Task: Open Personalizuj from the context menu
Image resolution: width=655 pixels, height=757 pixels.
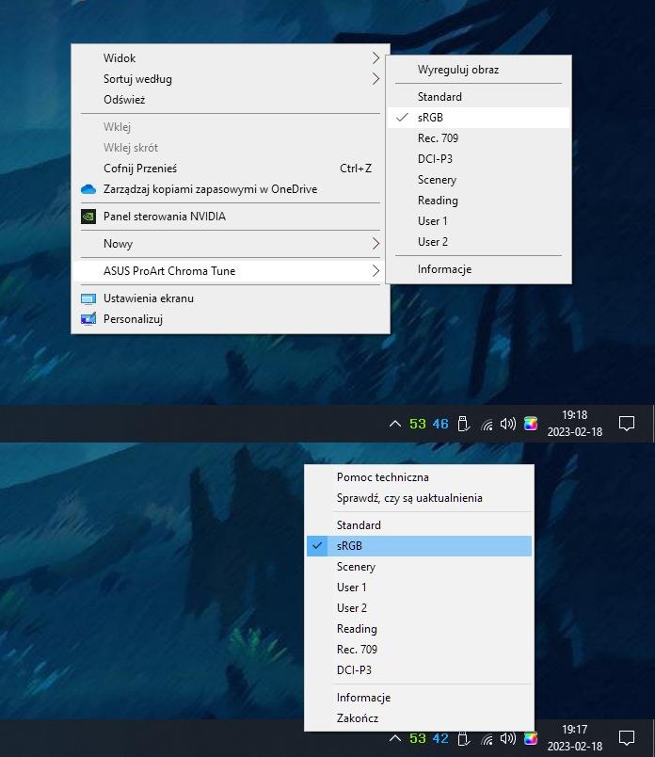Action: 231,319
